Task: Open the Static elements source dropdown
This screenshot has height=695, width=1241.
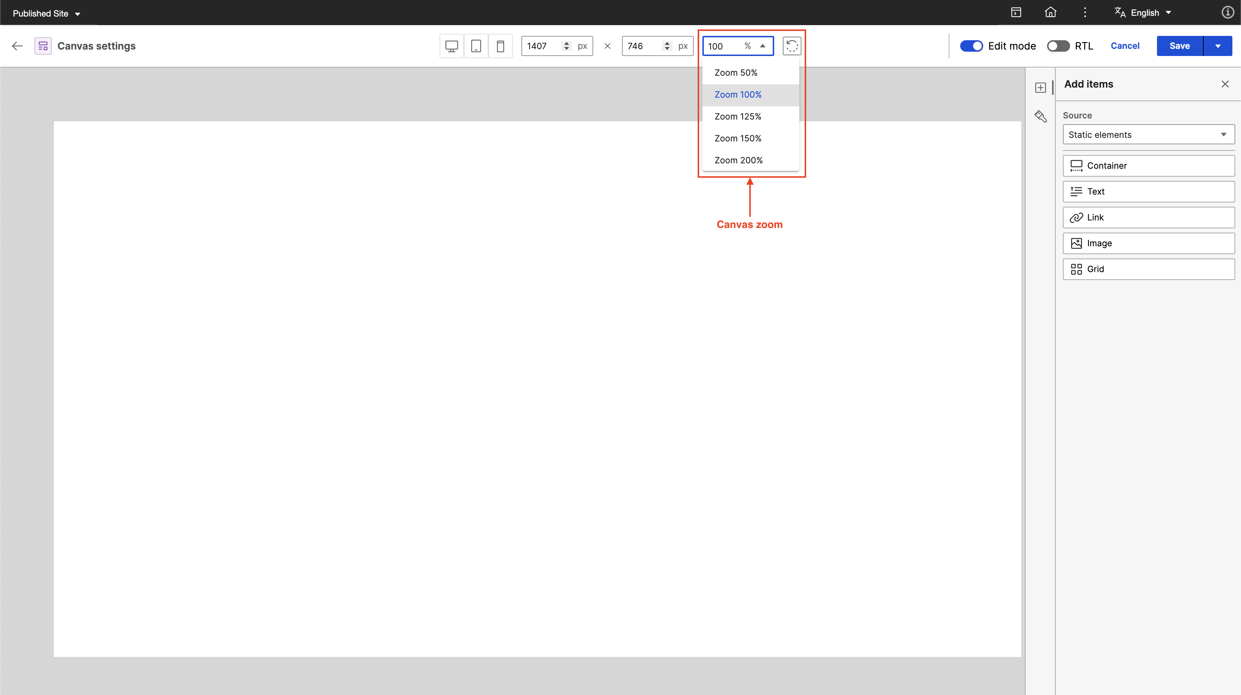Action: [x=1148, y=134]
